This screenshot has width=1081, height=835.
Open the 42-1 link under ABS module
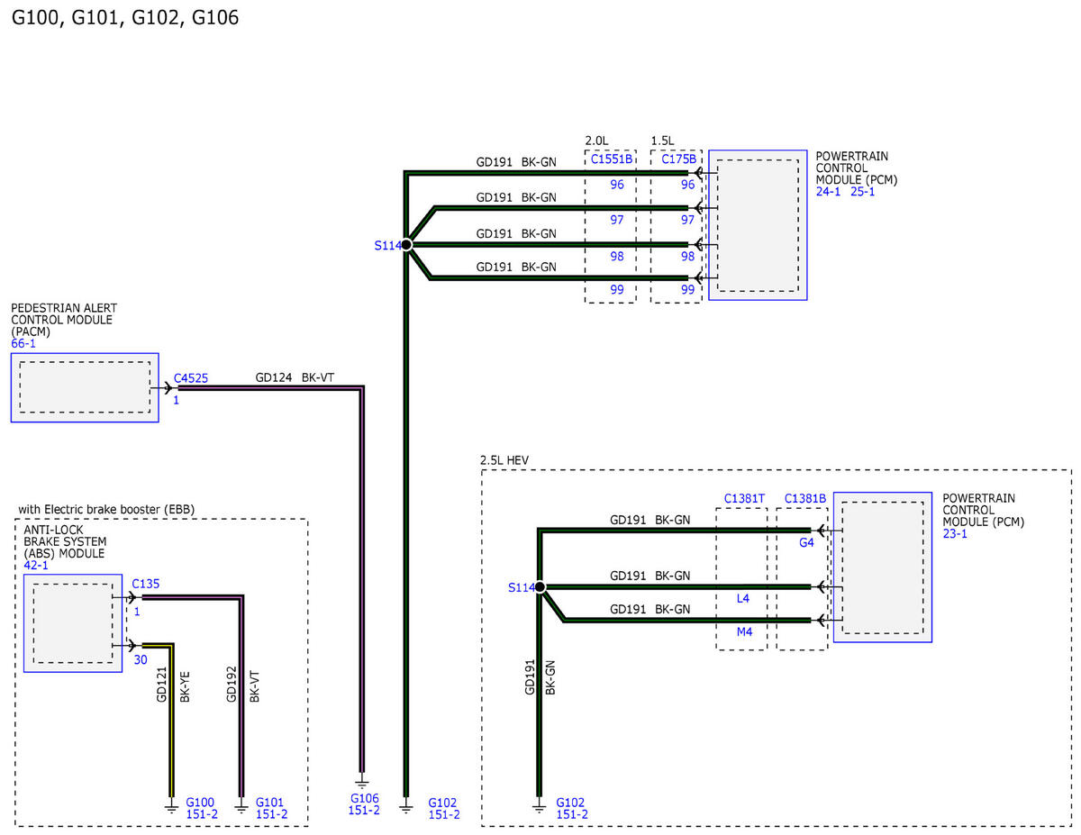coord(37,566)
